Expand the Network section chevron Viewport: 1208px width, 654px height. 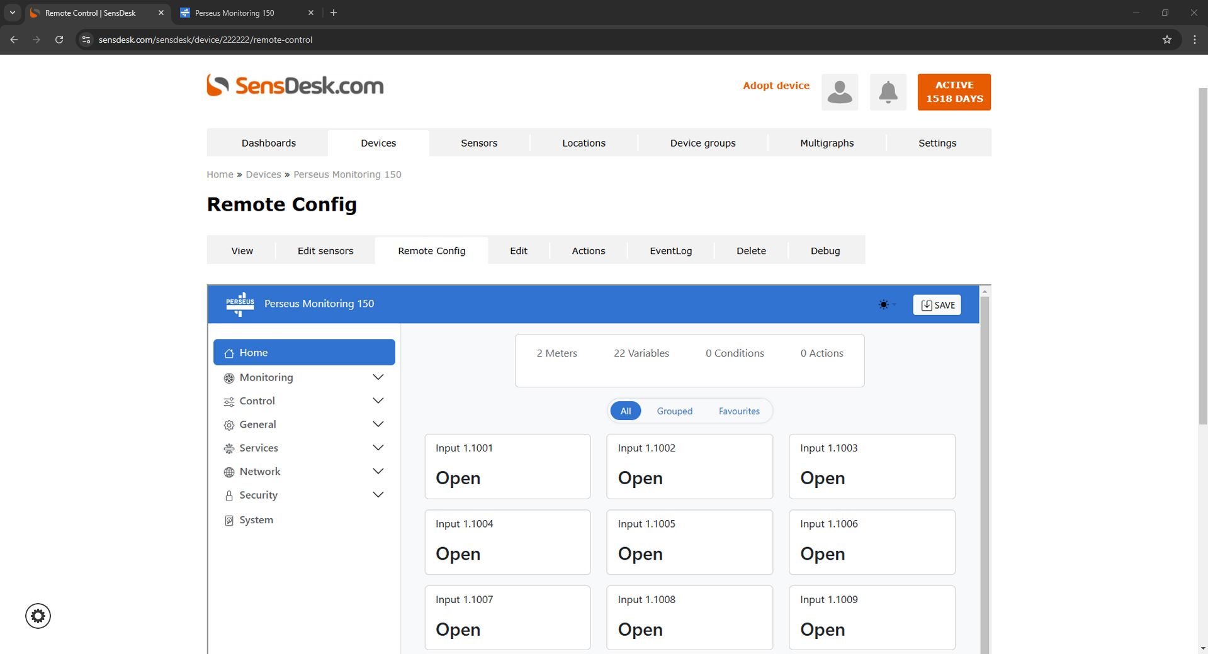(378, 472)
